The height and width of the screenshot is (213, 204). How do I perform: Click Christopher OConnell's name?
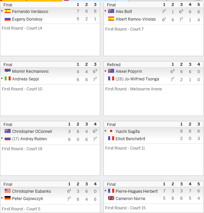[32, 132]
